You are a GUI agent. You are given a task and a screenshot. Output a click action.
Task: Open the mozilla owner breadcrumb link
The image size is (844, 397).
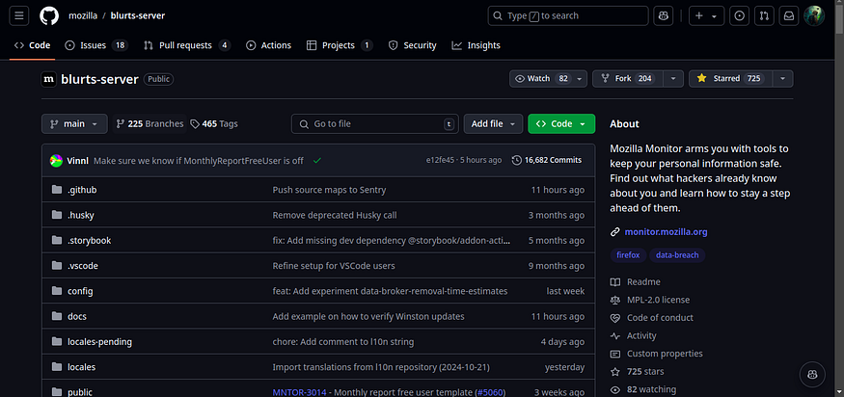pos(83,15)
